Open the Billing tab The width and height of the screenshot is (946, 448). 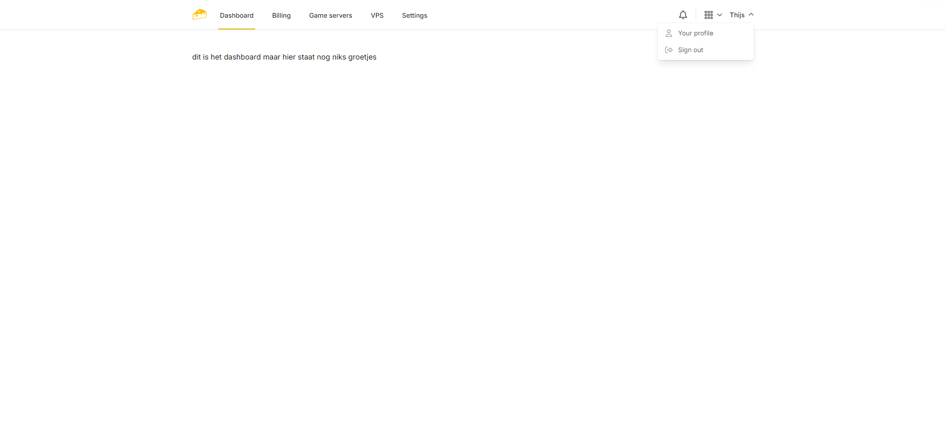pyautogui.click(x=281, y=16)
